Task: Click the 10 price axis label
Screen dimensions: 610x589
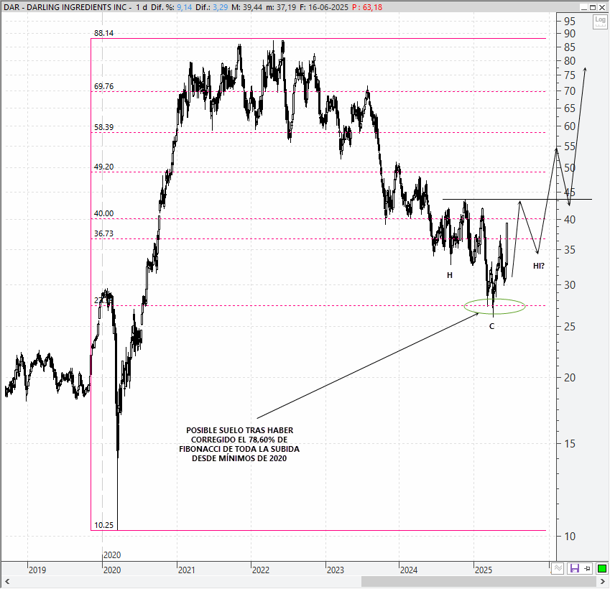Action: tap(570, 537)
